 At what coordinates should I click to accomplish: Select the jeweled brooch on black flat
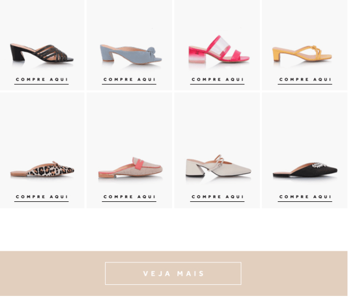(x=319, y=165)
